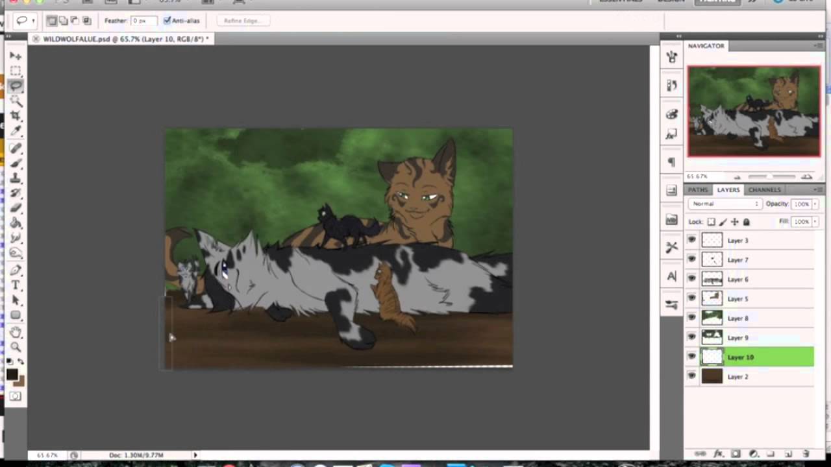Lock all for the layer
This screenshot has height=467, width=831.
[747, 222]
